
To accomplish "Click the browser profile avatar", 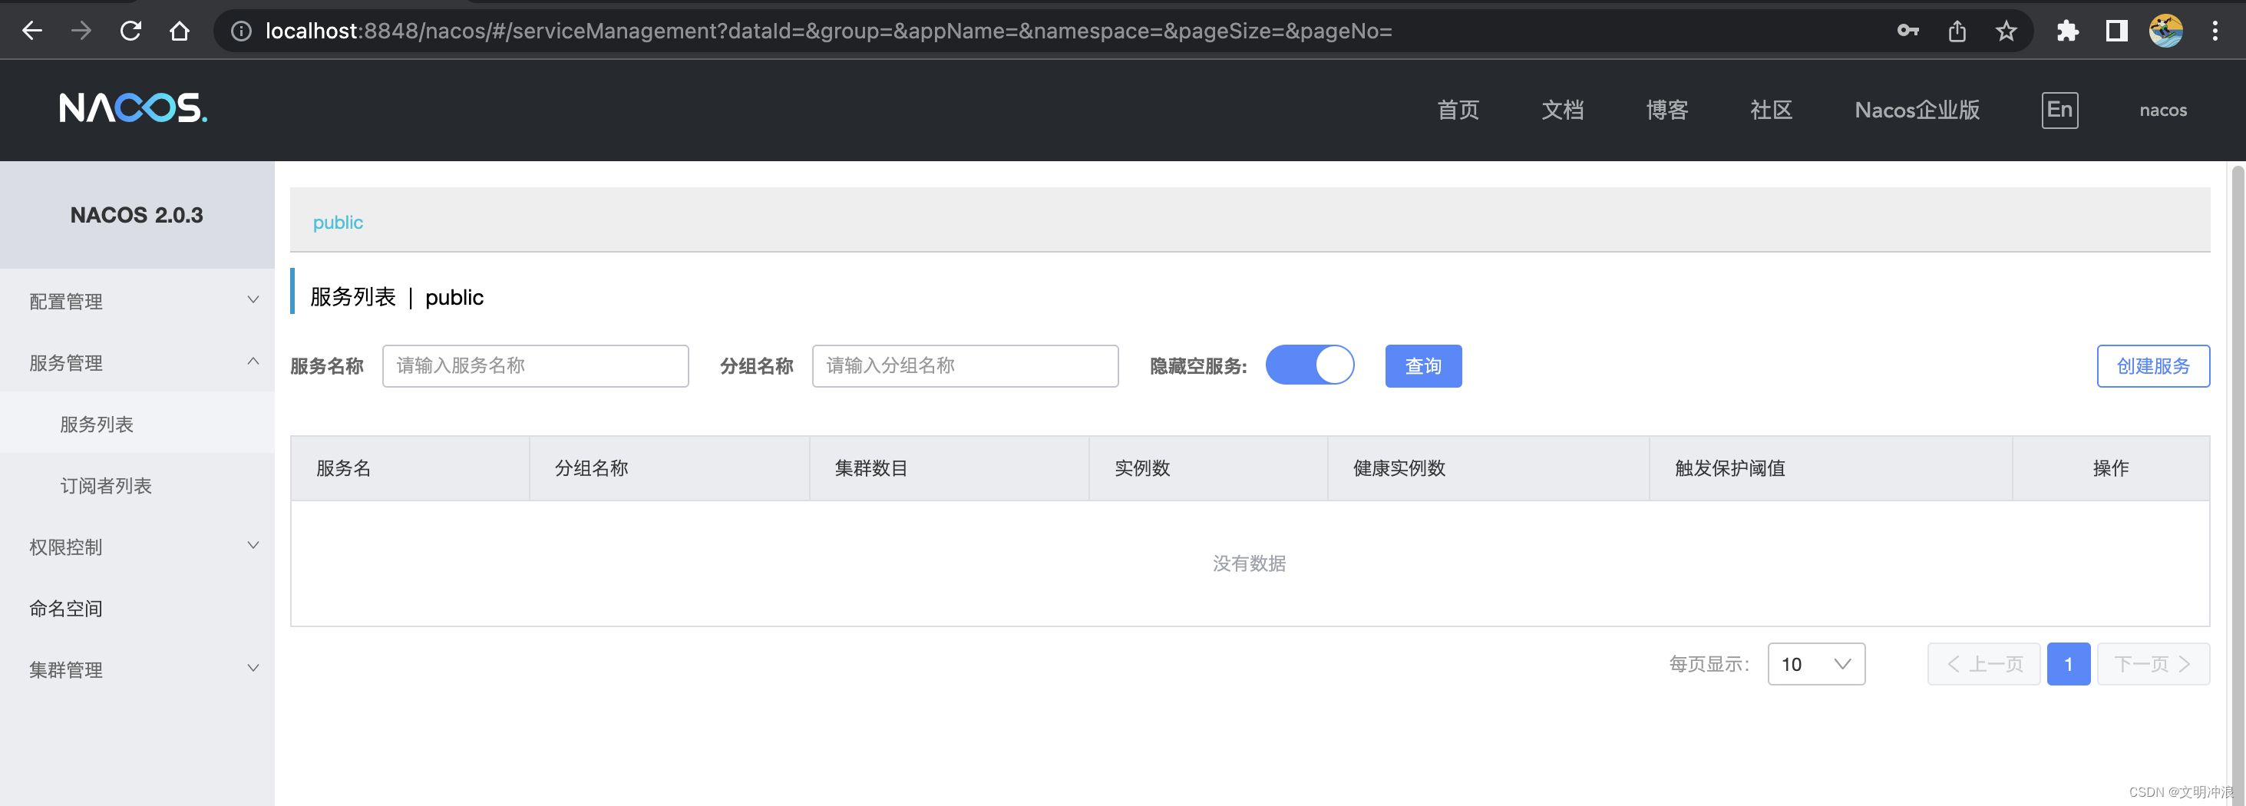I will tap(2168, 31).
